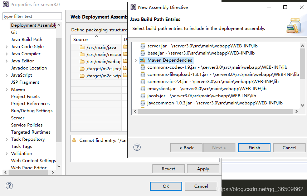The image size is (307, 196).
Task: Open help in New Assembly Directive dialog
Action: click(x=137, y=147)
